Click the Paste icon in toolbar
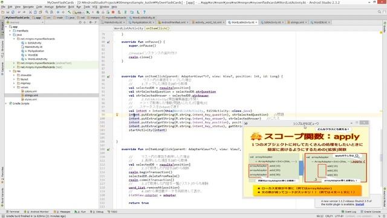This screenshot has width=387, height=218. pos(41,12)
